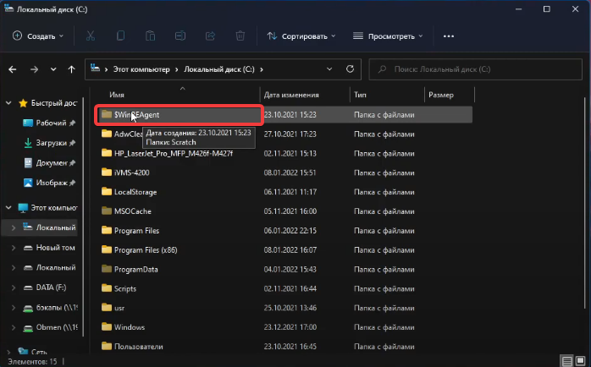Click the Rename icon in toolbar

click(x=180, y=36)
